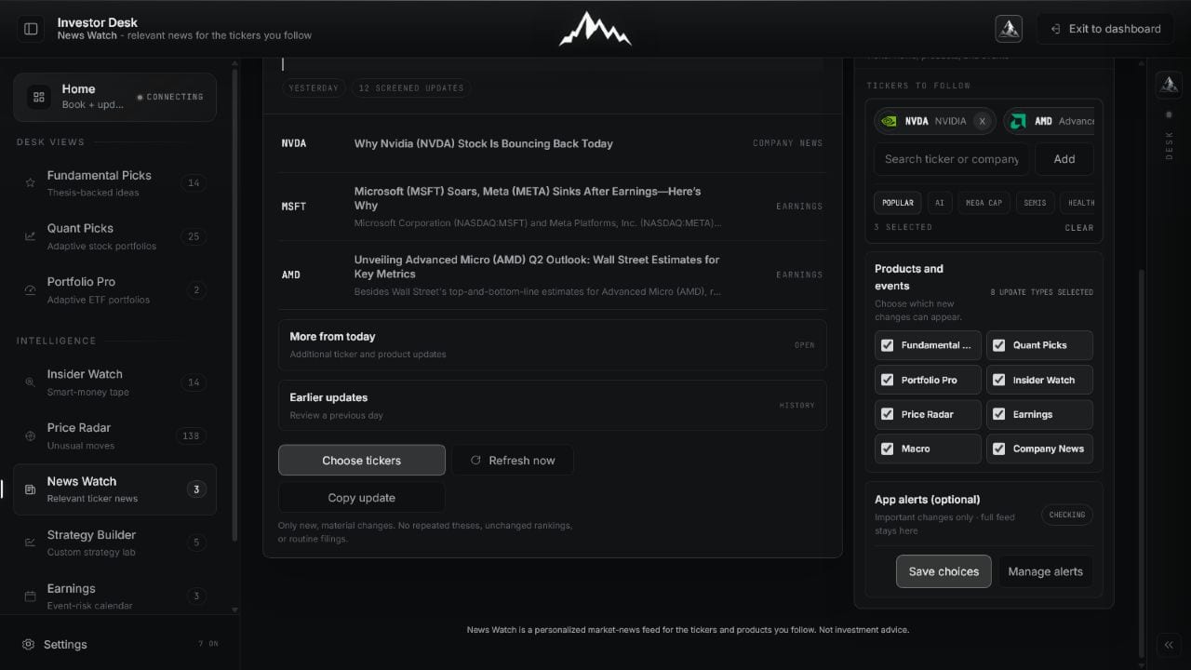Toggle the Quant Picks checkbox

click(998, 345)
